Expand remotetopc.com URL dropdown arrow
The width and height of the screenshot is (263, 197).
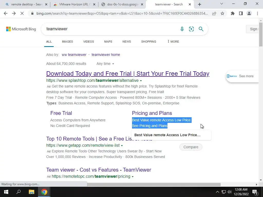[133, 177]
